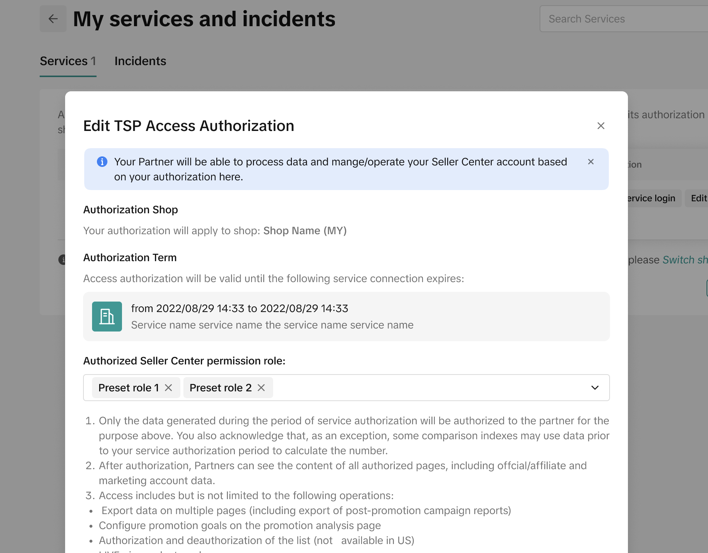Close the Edit TSP Access Authorization dialog
Screen dimensions: 708x553
(601, 126)
